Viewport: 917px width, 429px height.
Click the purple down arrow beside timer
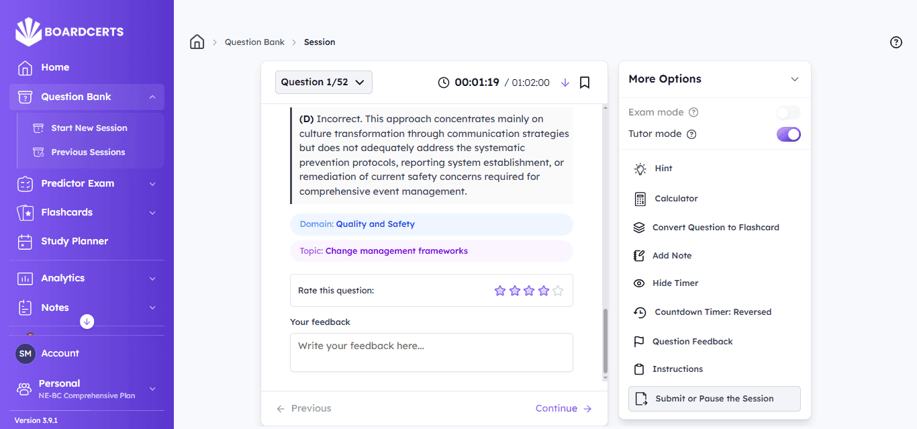tap(565, 83)
